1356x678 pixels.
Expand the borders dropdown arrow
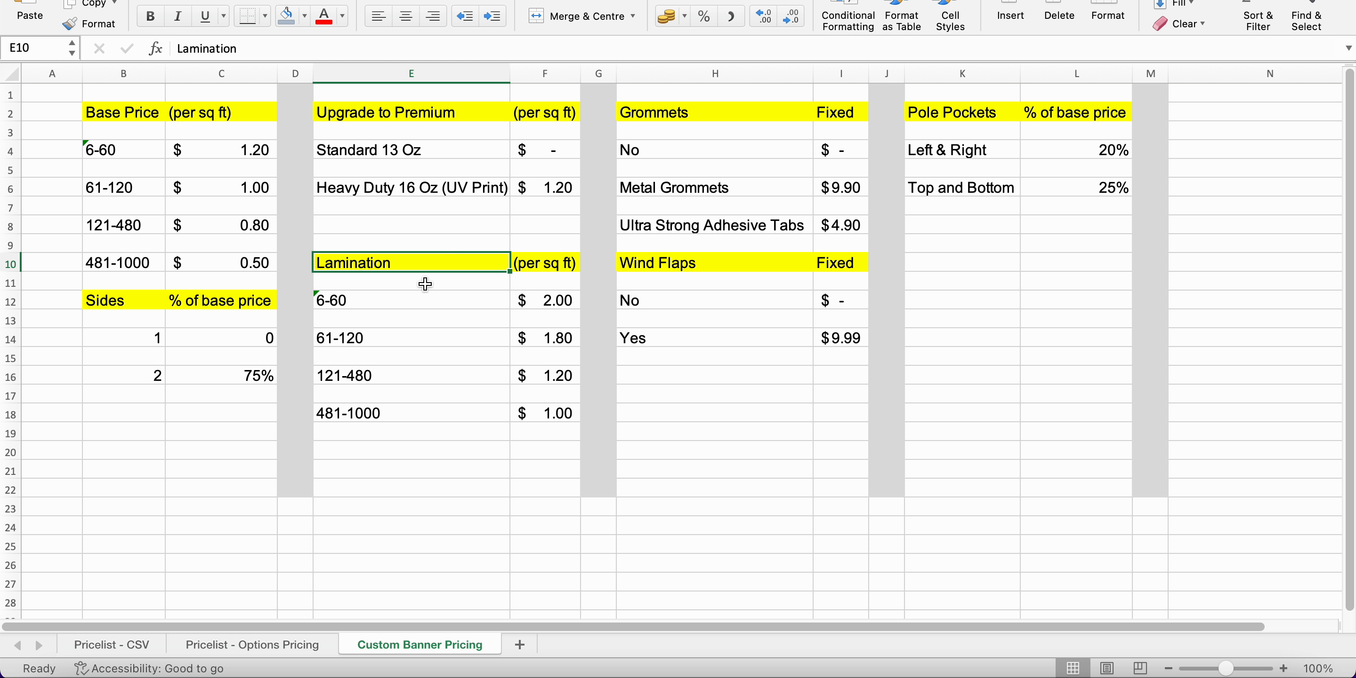click(x=265, y=16)
